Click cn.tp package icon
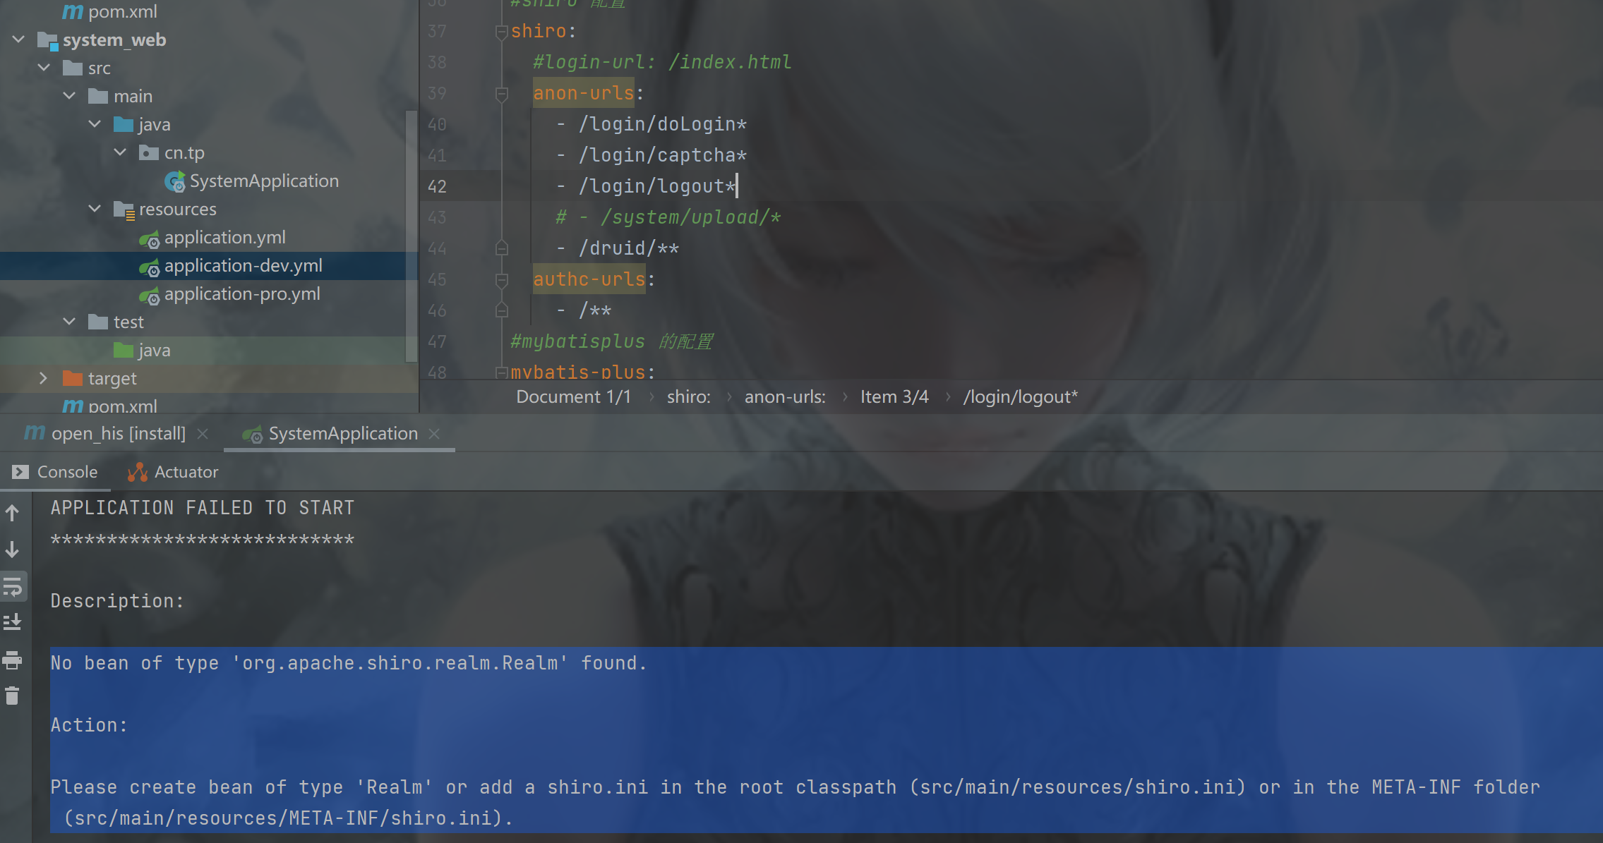 click(x=148, y=153)
